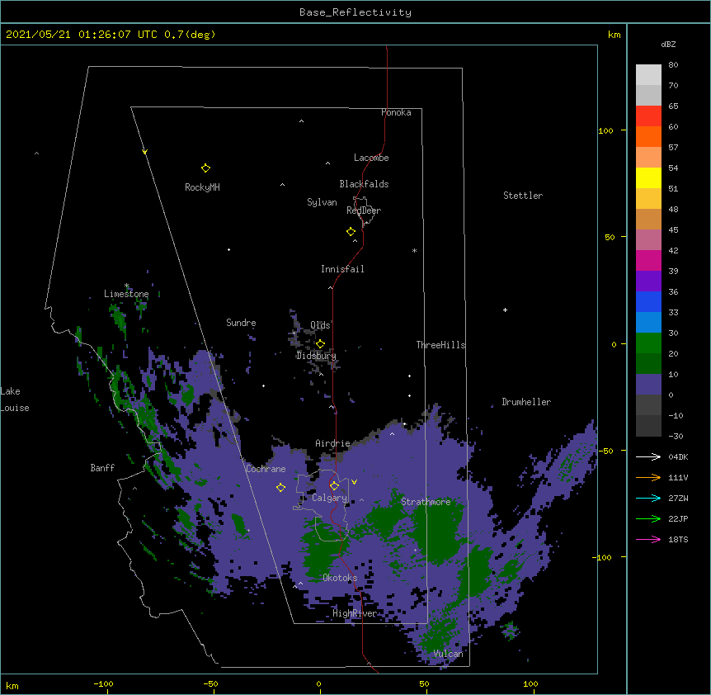The height and width of the screenshot is (695, 711).
Task: Click the Didsbury label on map
Action: coord(316,356)
